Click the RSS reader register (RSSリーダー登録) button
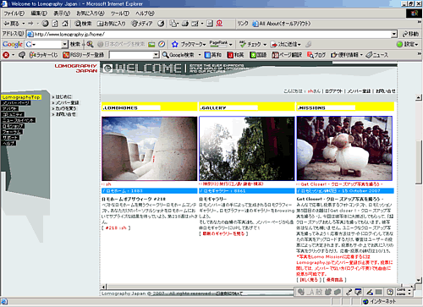Screen dimensions: 423x307 click(84, 55)
